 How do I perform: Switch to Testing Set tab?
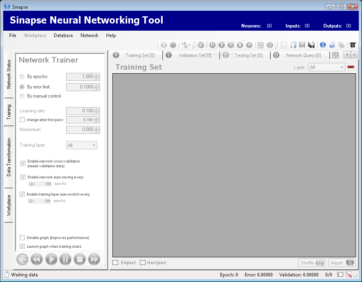click(x=245, y=55)
